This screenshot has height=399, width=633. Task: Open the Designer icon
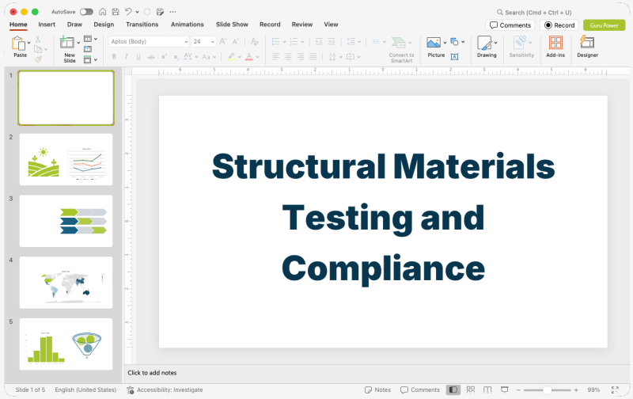(x=587, y=42)
